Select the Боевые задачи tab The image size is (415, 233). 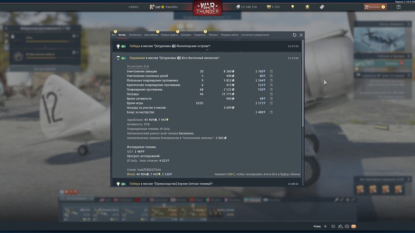coord(168,35)
